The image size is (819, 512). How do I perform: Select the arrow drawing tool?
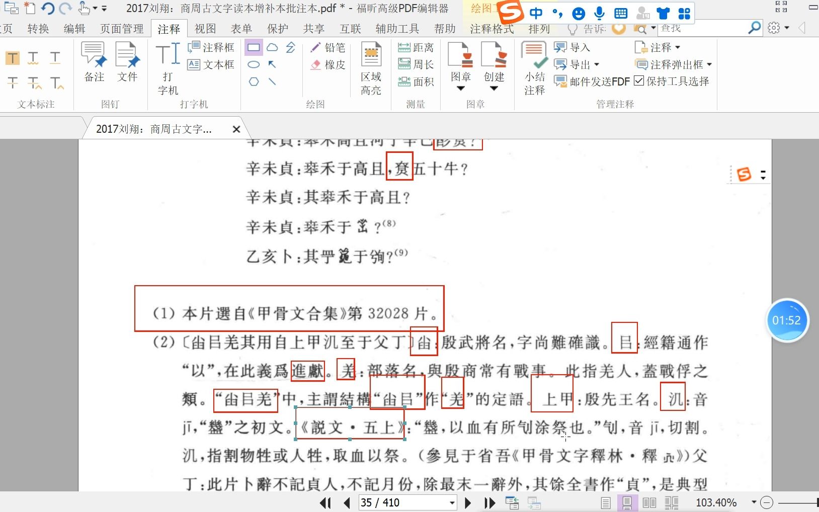coord(272,64)
